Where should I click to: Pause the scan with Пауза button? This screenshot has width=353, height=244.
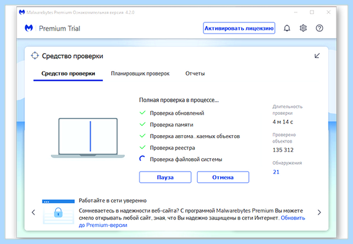point(165,177)
